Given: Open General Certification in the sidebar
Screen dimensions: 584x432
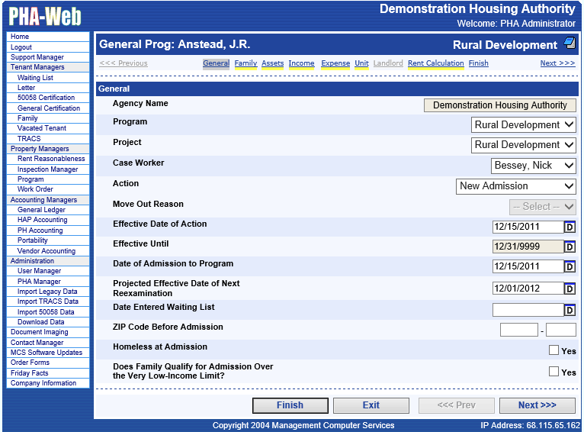Looking at the screenshot, I should 48,108.
